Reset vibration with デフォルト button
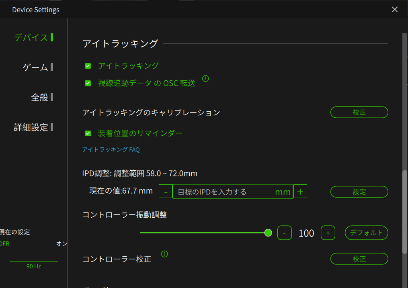The width and height of the screenshot is (408, 288). pos(366,233)
